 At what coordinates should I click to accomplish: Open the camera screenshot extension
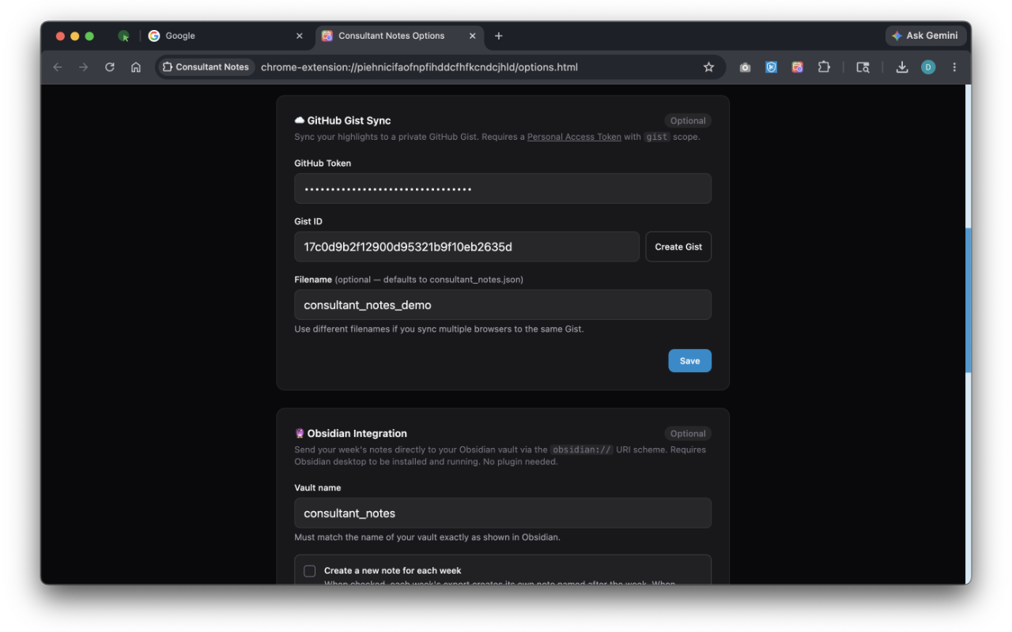pyautogui.click(x=745, y=67)
